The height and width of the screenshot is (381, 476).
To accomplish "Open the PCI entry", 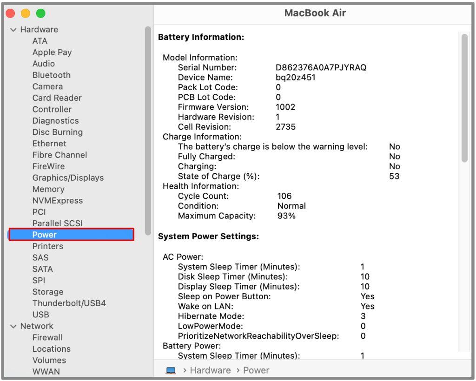I will pyautogui.click(x=39, y=212).
